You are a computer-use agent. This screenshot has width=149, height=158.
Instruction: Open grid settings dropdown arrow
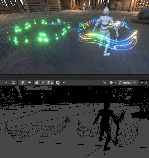64,83
